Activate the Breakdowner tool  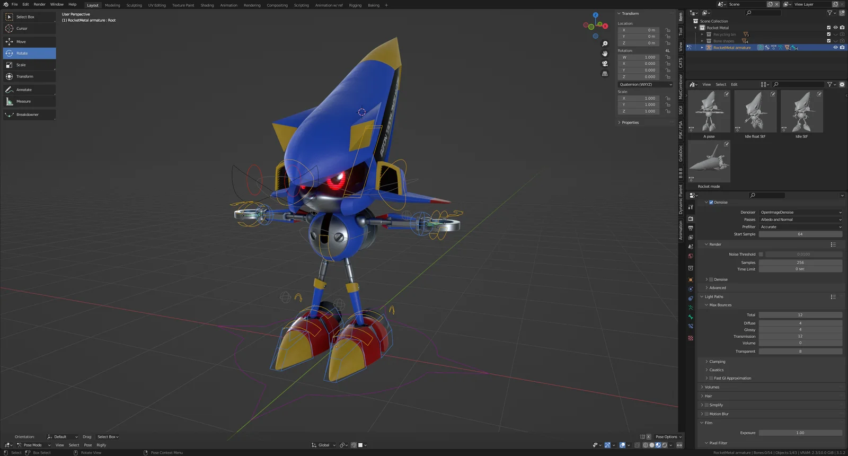(x=29, y=115)
